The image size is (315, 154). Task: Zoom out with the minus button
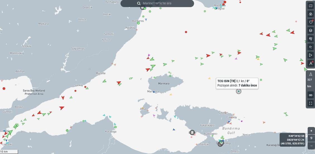[311, 146]
